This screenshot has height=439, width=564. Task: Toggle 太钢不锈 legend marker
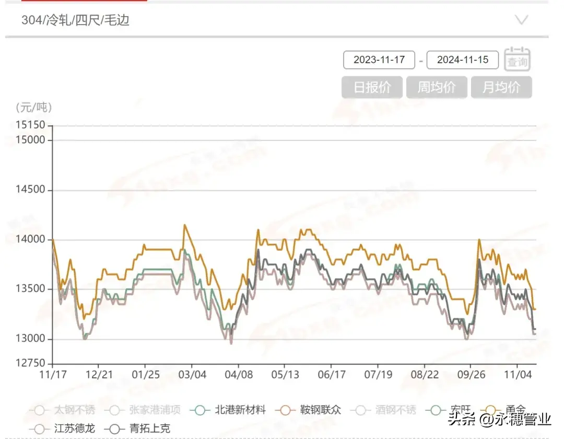tap(39, 410)
